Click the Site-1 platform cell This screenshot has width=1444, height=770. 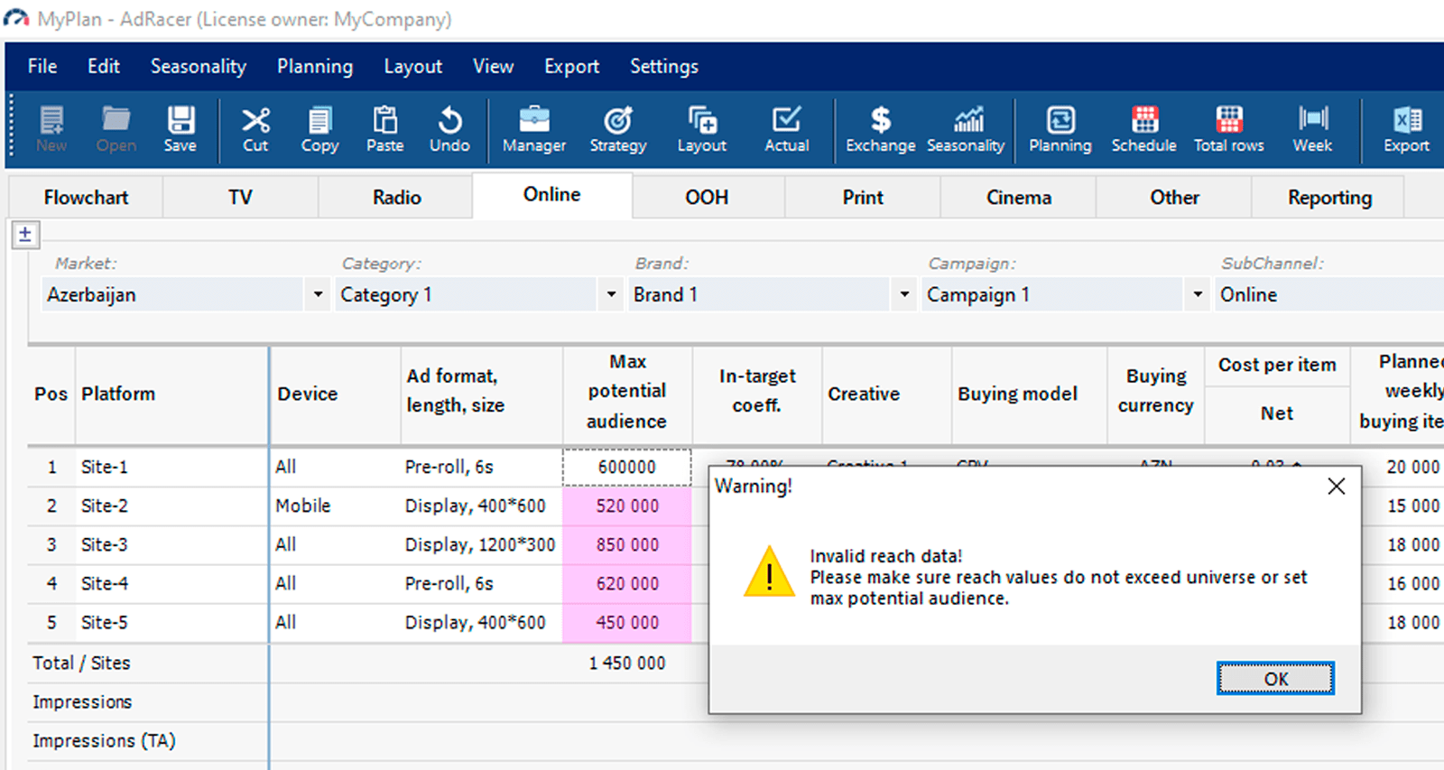[x=171, y=468]
